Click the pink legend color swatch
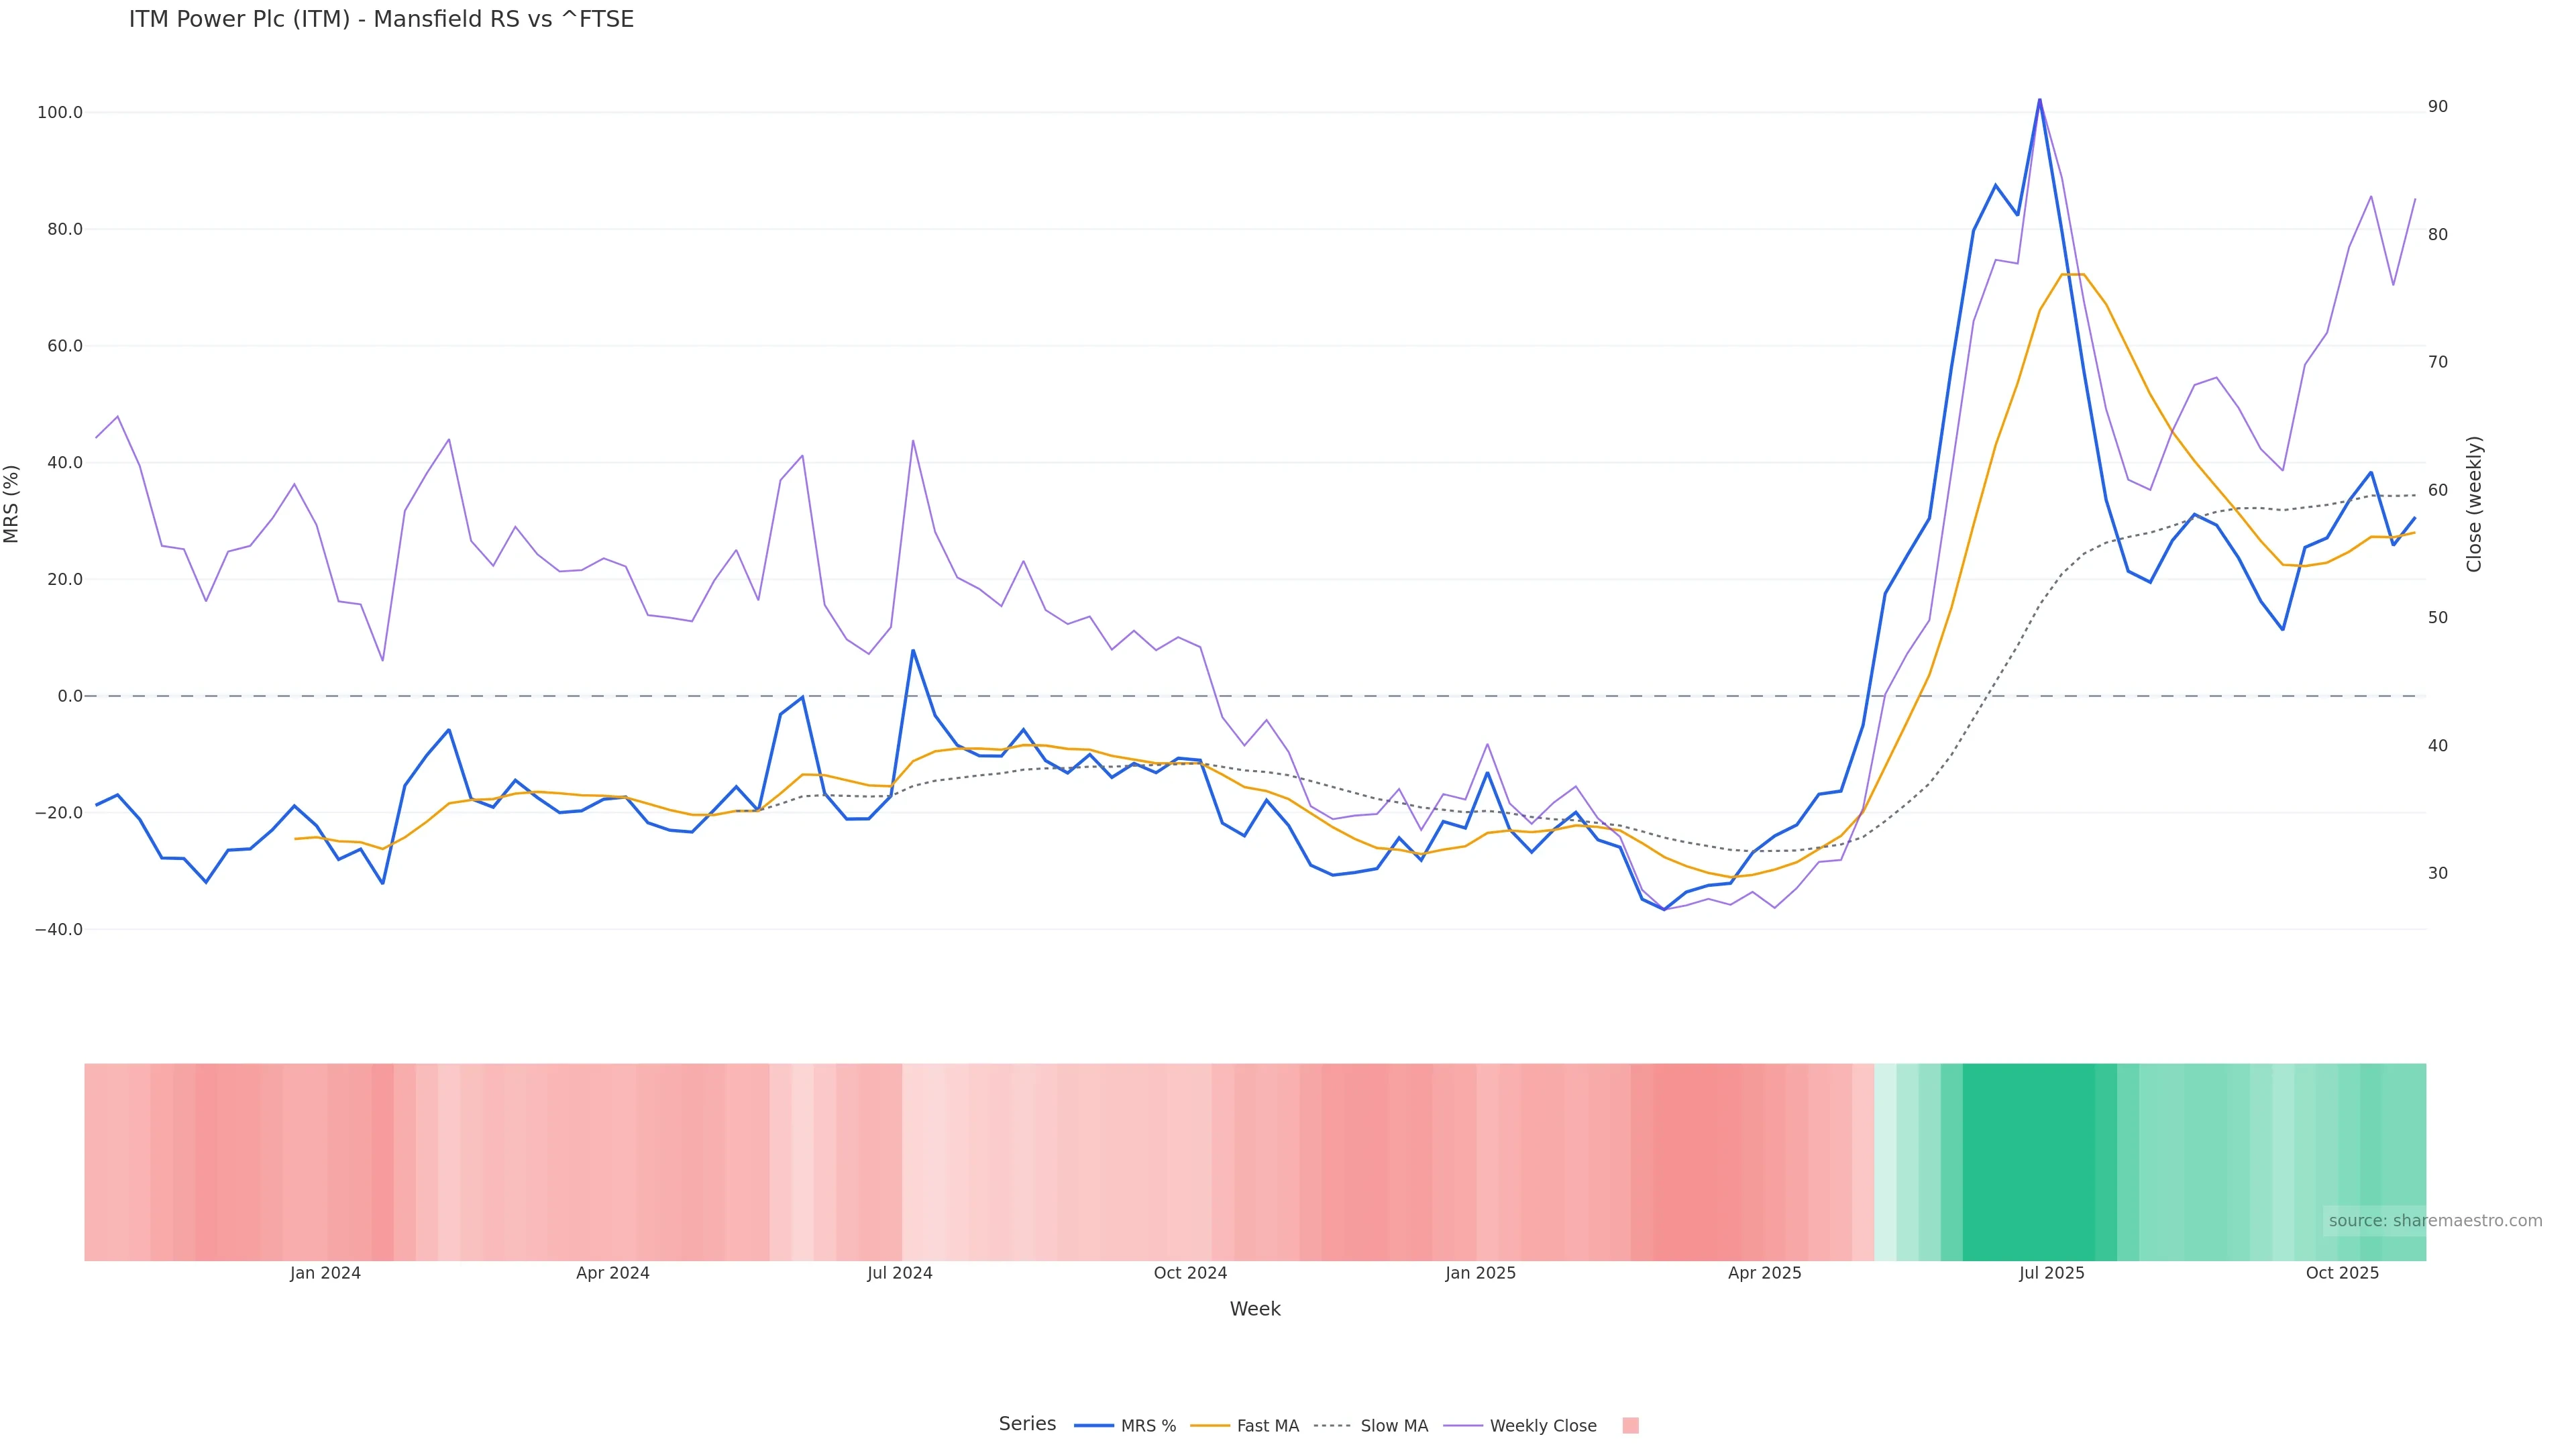The width and height of the screenshot is (2576, 1449). [1630, 1426]
